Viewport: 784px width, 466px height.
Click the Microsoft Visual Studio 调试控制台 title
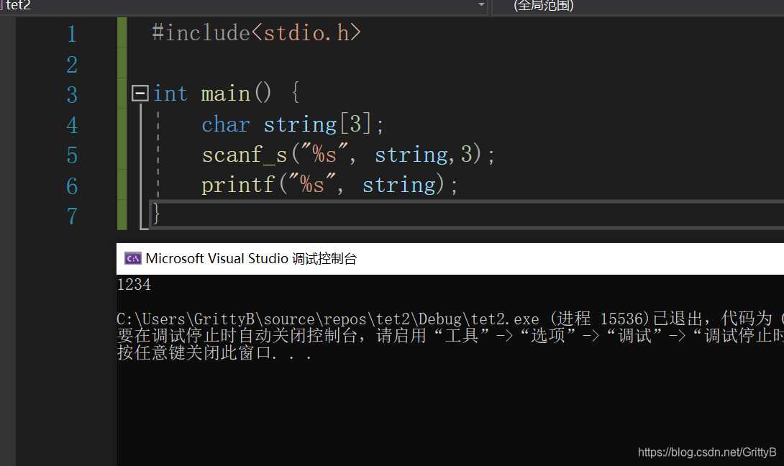click(x=251, y=258)
